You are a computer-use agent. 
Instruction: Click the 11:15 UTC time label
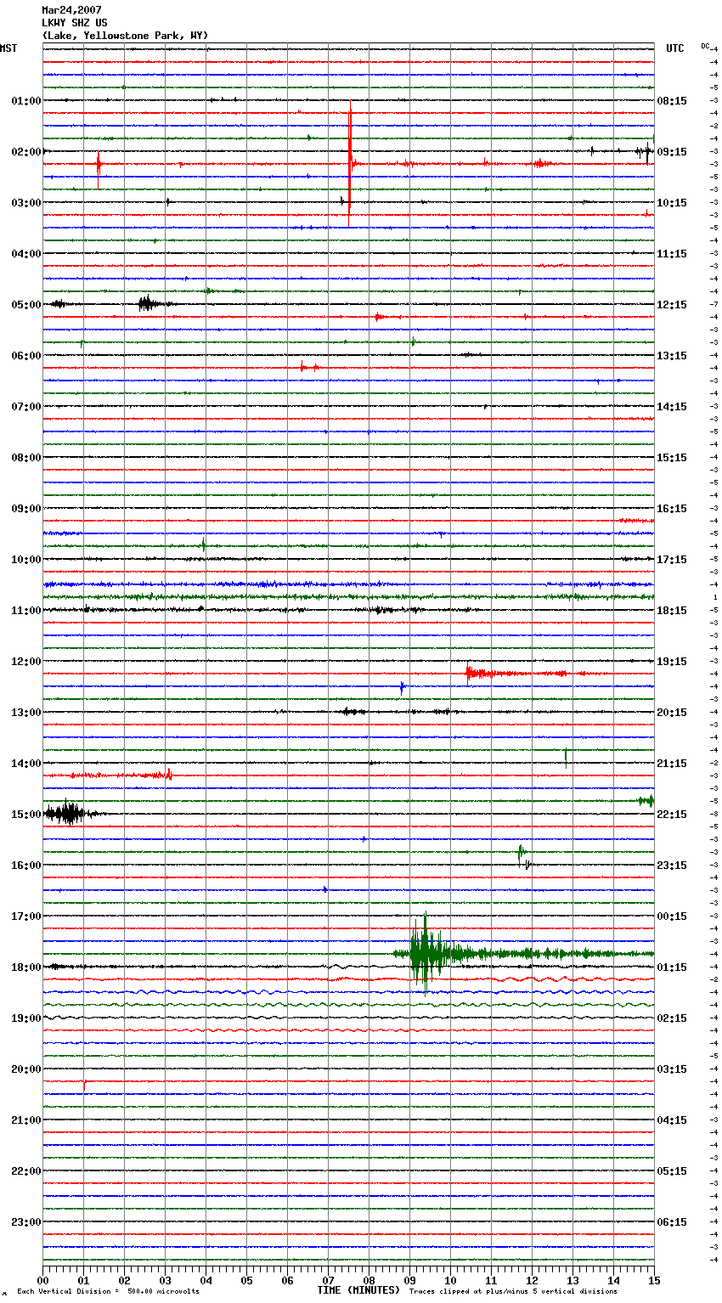tap(672, 253)
